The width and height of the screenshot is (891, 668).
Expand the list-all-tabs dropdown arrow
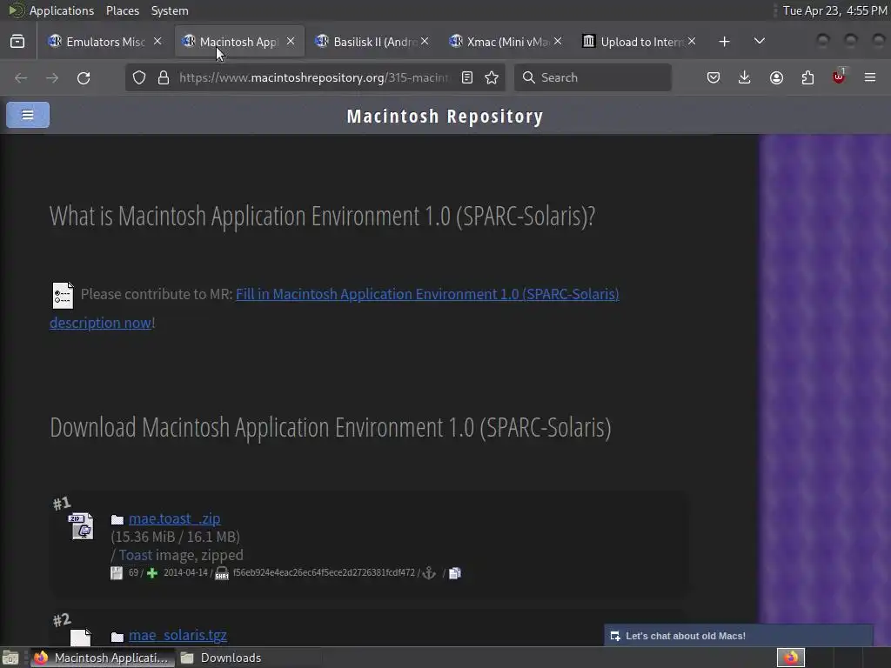(759, 42)
